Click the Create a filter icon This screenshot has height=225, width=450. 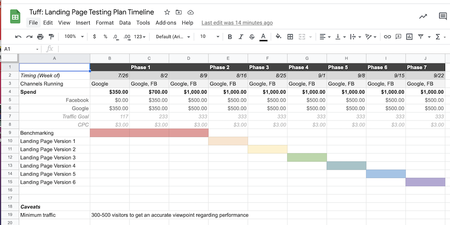point(420,37)
